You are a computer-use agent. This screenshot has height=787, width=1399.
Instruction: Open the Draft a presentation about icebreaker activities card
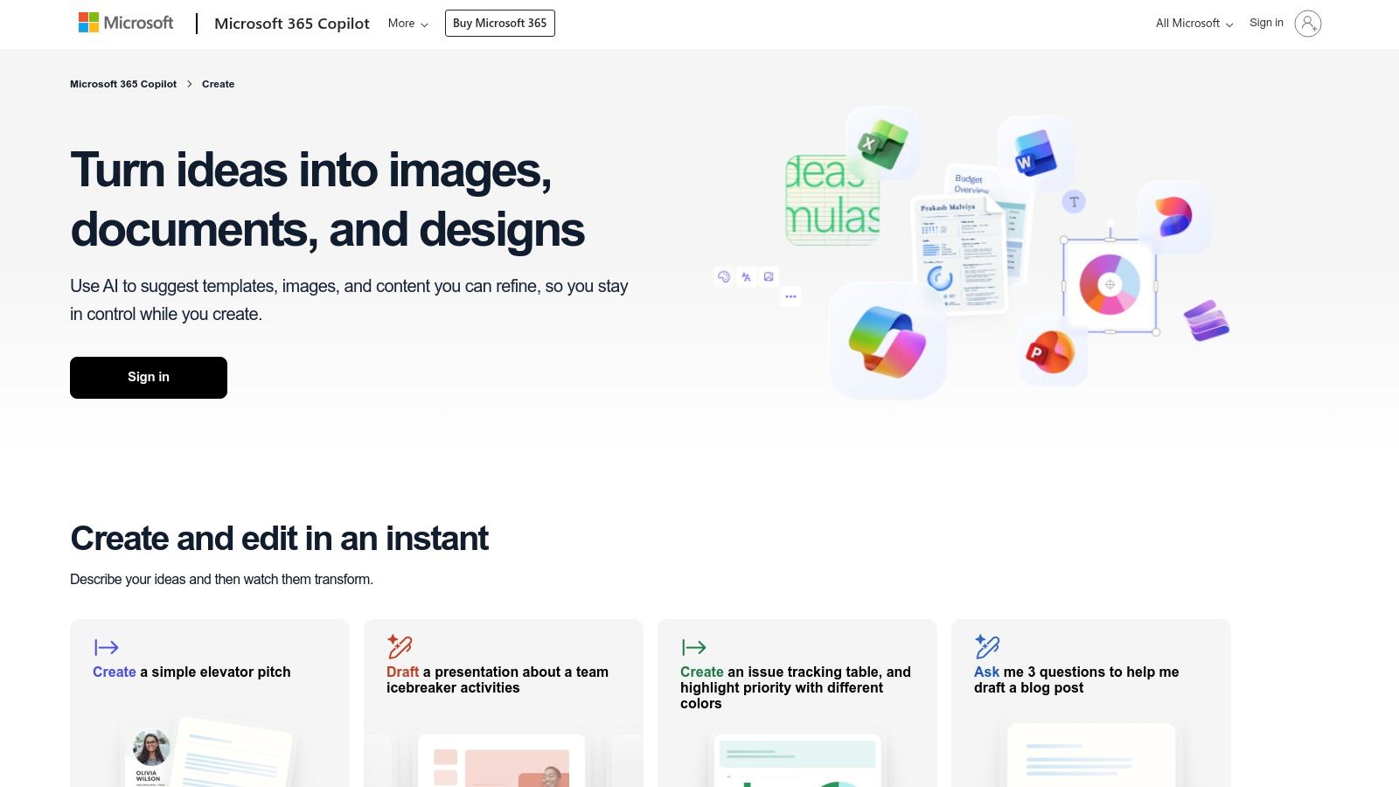504,703
